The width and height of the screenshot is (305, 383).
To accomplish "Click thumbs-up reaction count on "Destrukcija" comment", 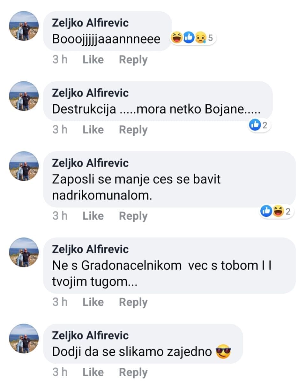I will click(x=260, y=125).
